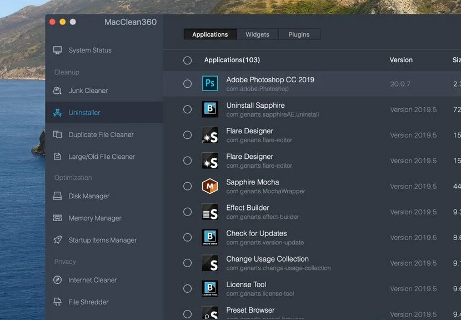Select License Tool row radio button
The height and width of the screenshot is (320, 461).
187,288
